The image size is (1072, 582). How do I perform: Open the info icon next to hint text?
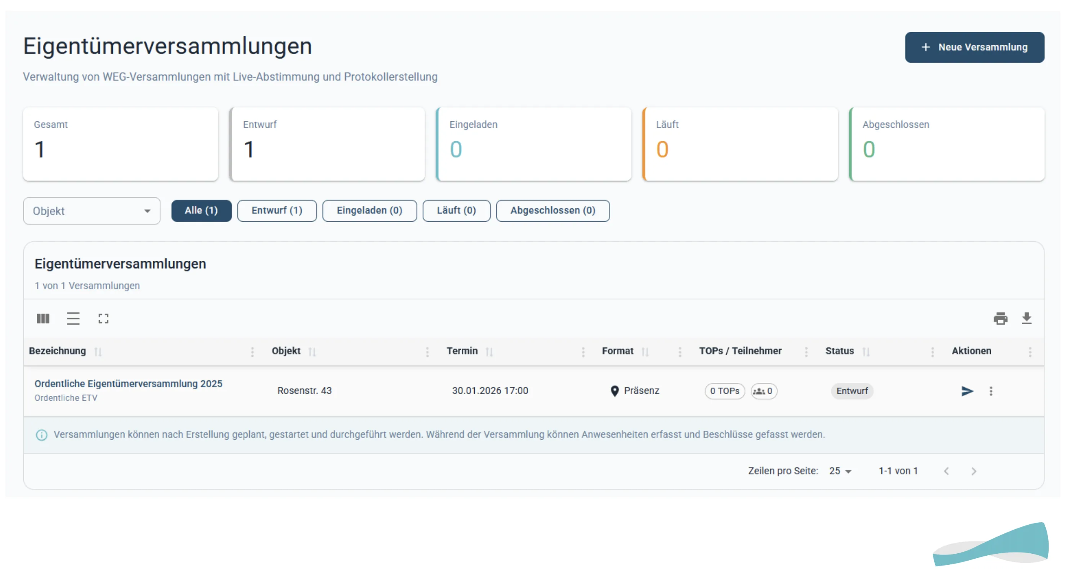pos(42,435)
